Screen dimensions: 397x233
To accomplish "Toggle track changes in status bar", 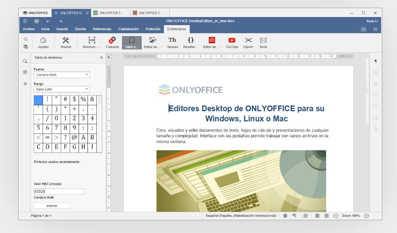I will (306, 216).
